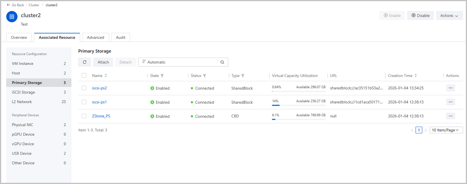Sort by Creation Time arrows

pyautogui.click(x=416, y=76)
